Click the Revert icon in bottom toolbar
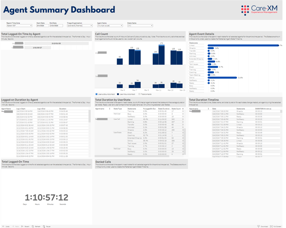 pos(23,227)
